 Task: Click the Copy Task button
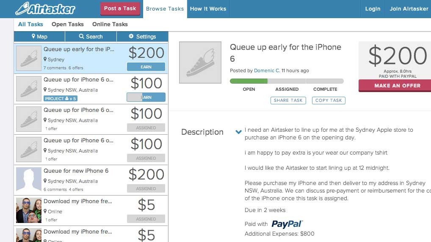pyautogui.click(x=329, y=101)
